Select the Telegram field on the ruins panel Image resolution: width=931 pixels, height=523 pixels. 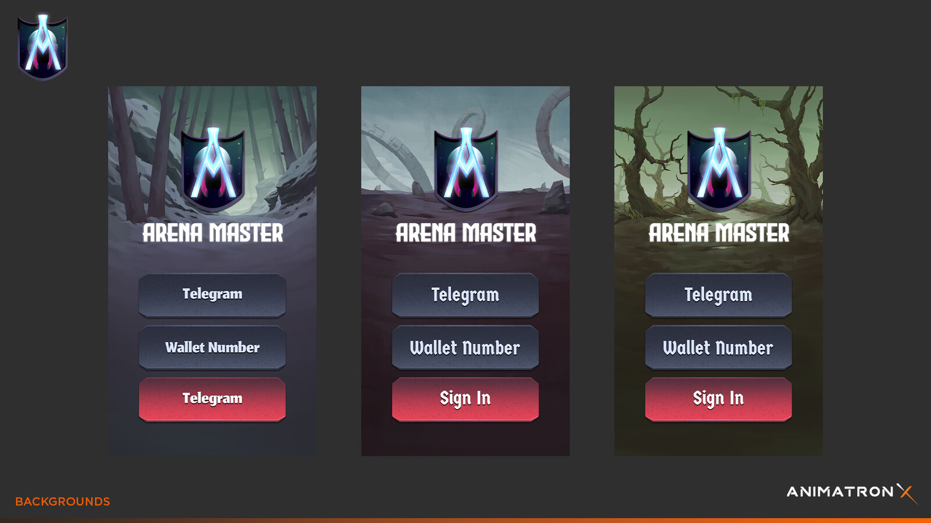pyautogui.click(x=465, y=295)
